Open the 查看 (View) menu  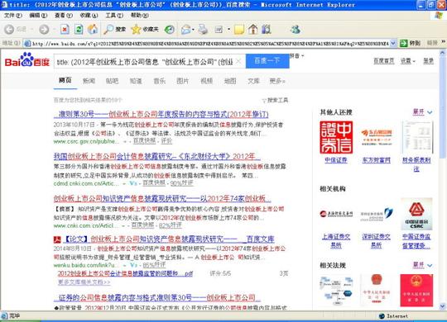pos(64,16)
